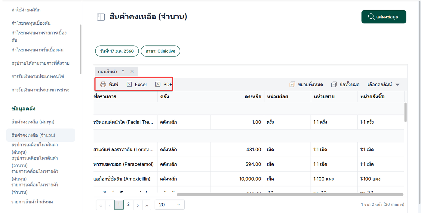The width and height of the screenshot is (421, 213).
Task: Click the sort arrow on the กลุ่มสินค้า chip
Action: pos(123,72)
